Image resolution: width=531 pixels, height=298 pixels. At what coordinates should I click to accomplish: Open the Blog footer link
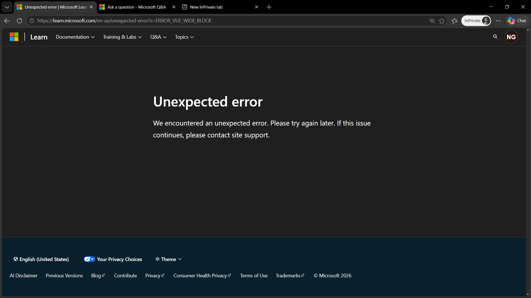(98, 275)
